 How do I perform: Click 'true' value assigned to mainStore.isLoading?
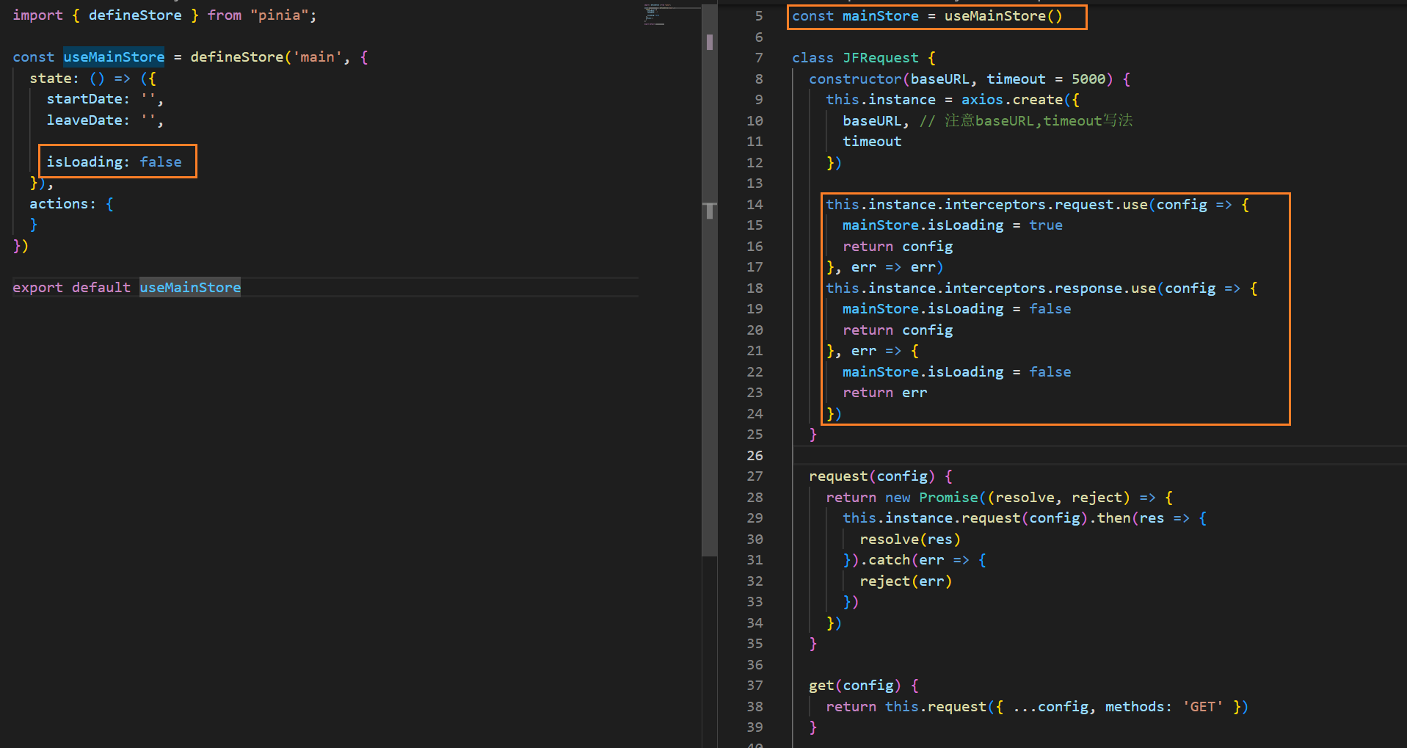(x=1046, y=225)
